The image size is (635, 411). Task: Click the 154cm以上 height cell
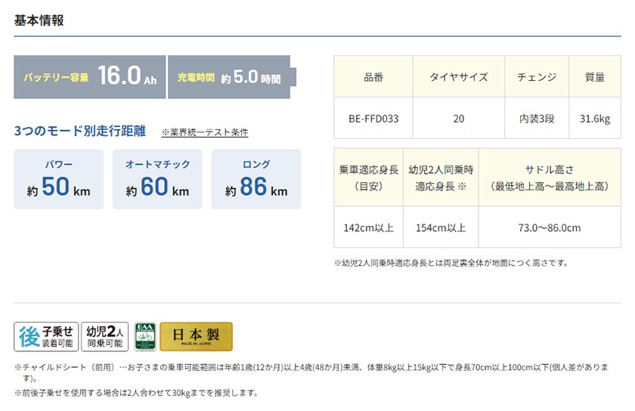(x=441, y=227)
